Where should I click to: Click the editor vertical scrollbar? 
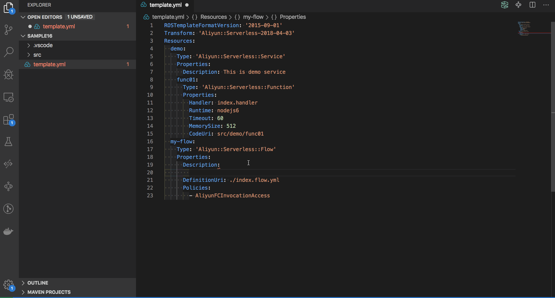[x=553, y=107]
